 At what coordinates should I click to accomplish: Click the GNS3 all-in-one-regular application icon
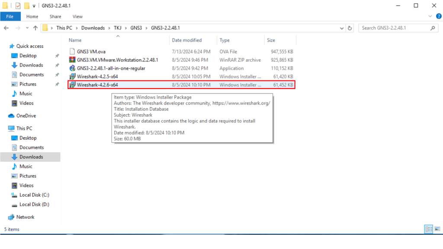(72, 68)
